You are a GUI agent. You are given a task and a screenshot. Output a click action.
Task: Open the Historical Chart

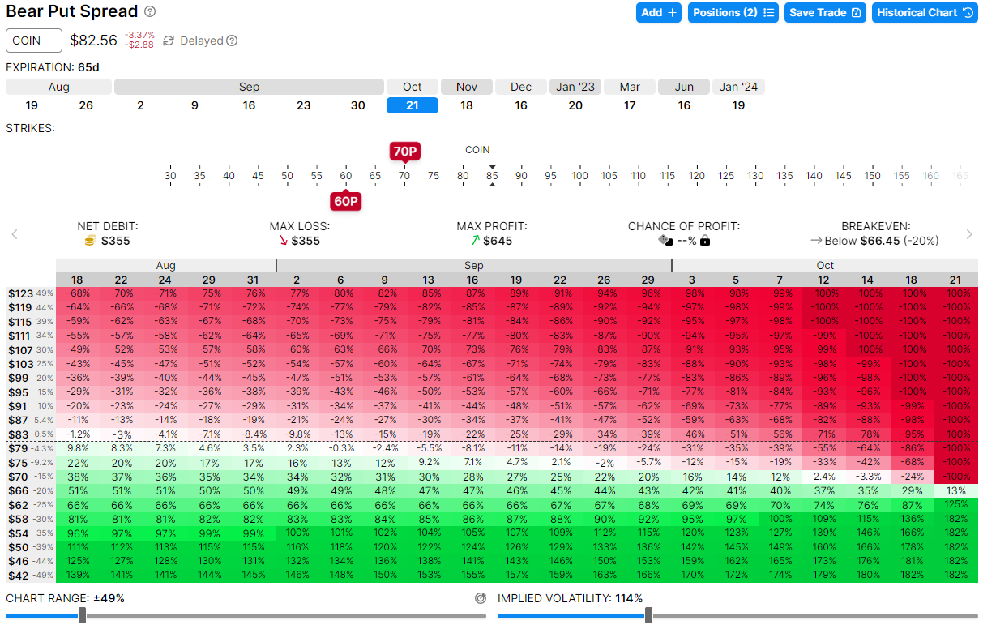925,12
